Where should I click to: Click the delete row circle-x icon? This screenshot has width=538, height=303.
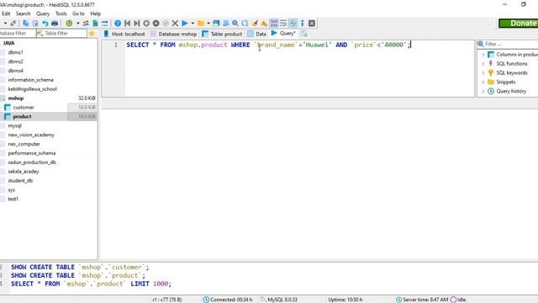[x=156, y=24]
